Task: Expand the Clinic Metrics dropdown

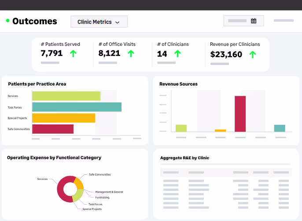Action: pyautogui.click(x=99, y=22)
